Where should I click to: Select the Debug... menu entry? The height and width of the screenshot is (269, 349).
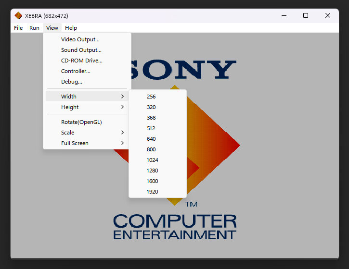[87, 82]
